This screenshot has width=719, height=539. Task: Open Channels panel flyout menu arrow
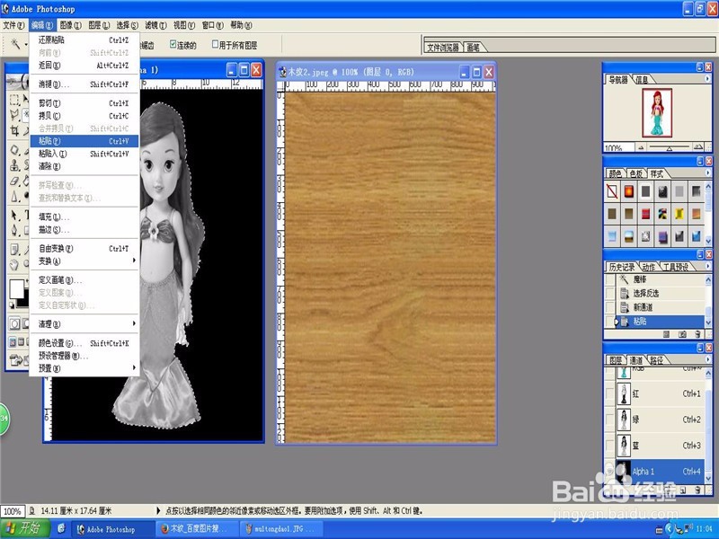pos(707,359)
